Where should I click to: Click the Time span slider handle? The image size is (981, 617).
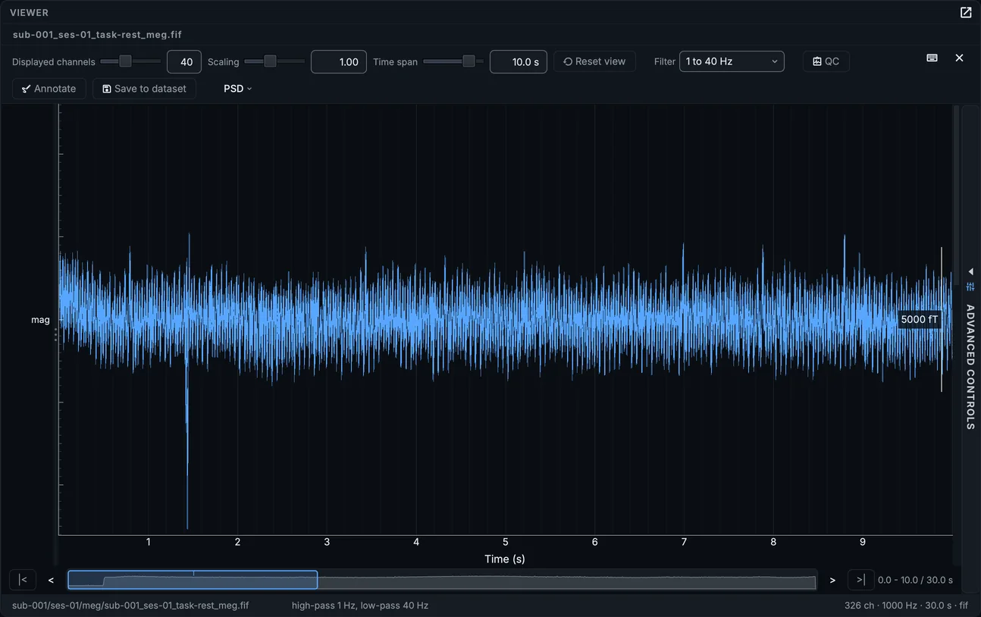point(469,61)
